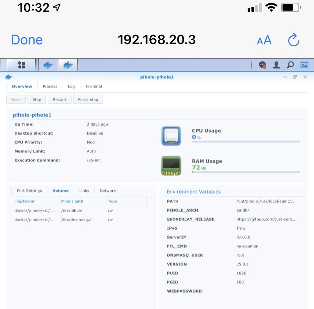314x309 pixels.
Task: Select the /etc/dnsmasq.d volume row
Action: point(81,219)
